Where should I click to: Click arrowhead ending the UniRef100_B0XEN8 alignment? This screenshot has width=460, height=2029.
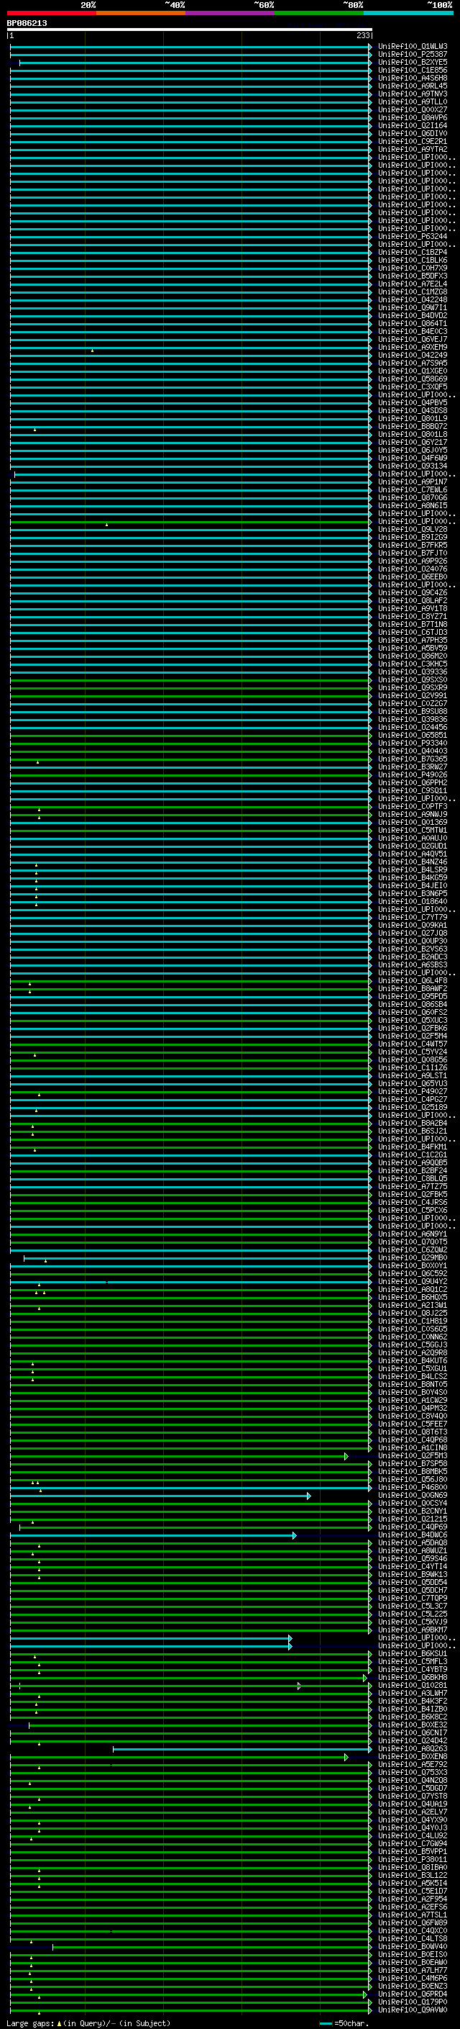click(x=346, y=1756)
